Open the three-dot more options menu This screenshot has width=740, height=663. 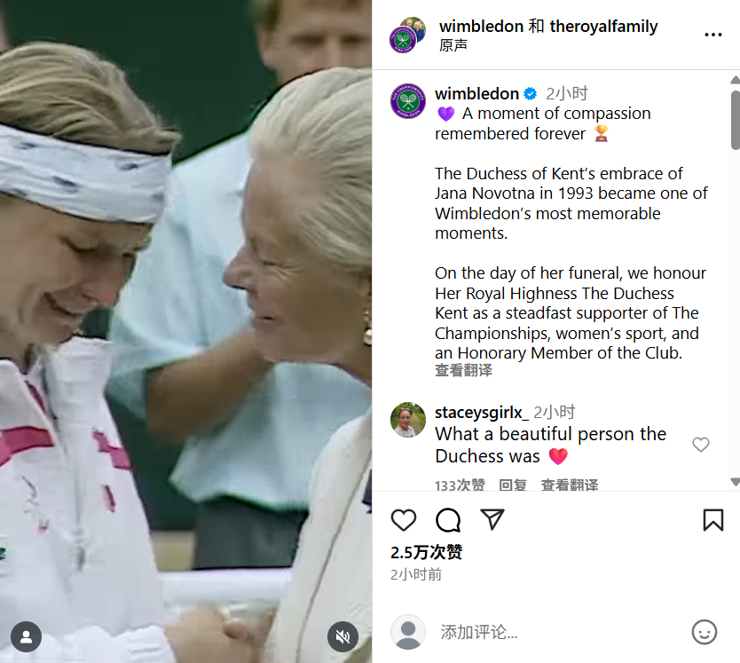click(713, 35)
